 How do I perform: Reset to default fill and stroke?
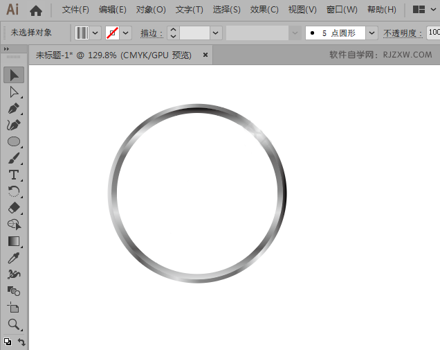point(8,342)
